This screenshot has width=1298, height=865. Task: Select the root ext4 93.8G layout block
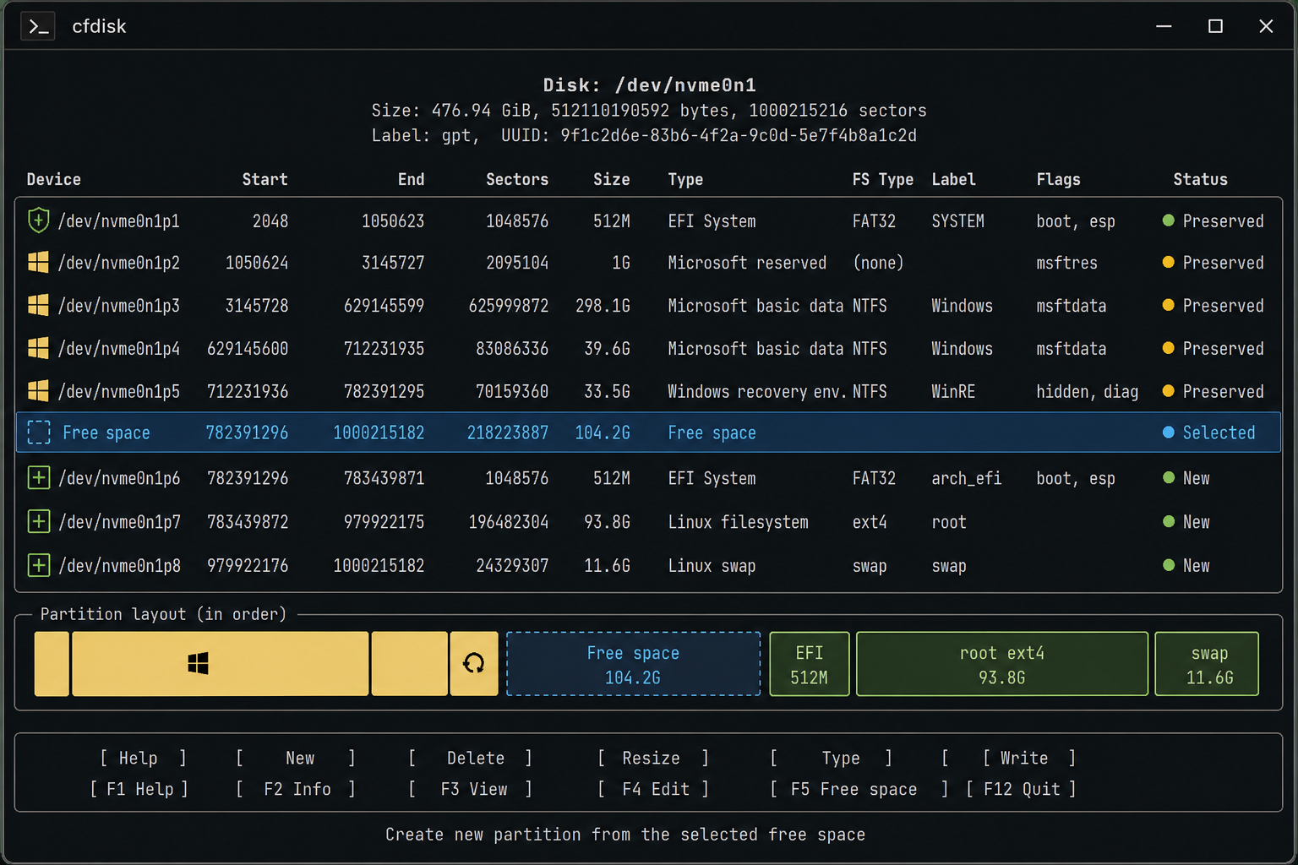tap(1002, 664)
